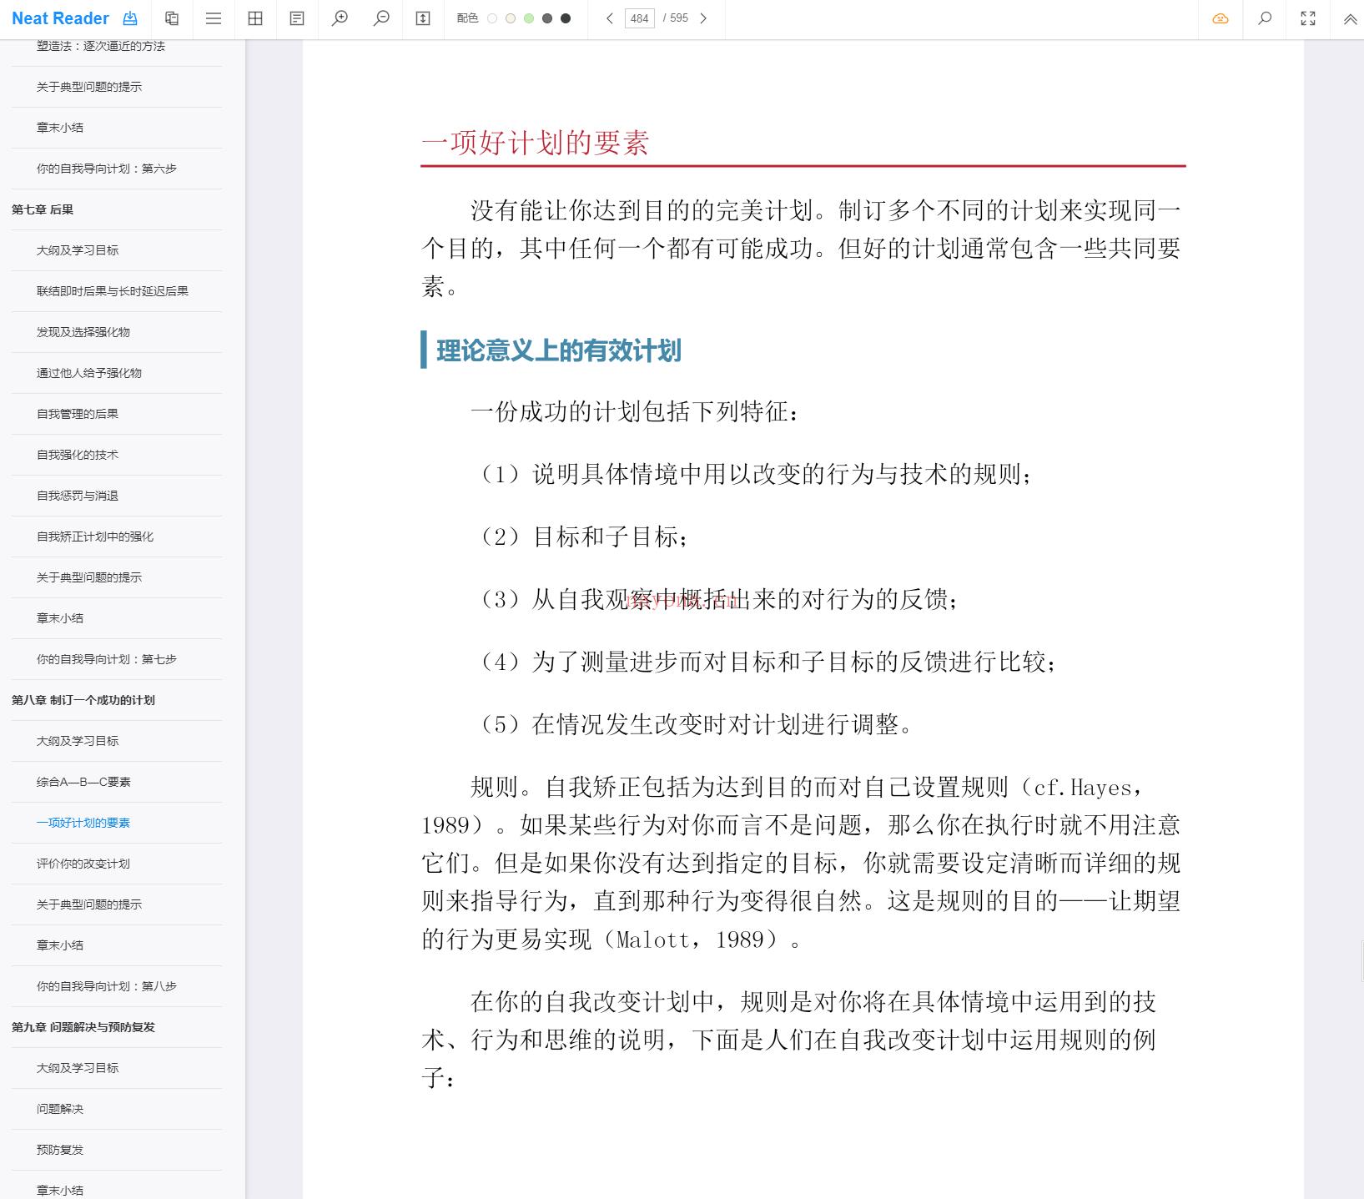Go to 你的自我导向计划：第七步
This screenshot has width=1364, height=1199.
click(107, 659)
